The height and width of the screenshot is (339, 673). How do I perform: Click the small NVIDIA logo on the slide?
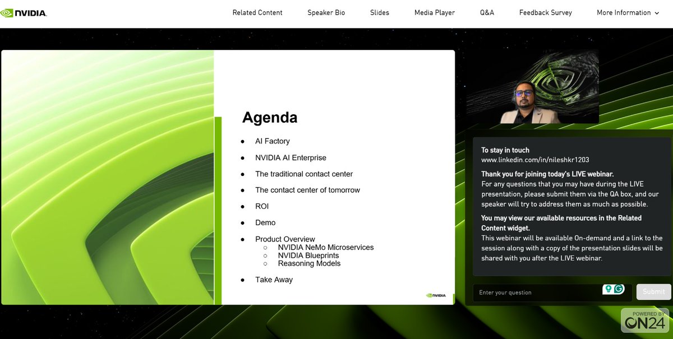coord(436,295)
